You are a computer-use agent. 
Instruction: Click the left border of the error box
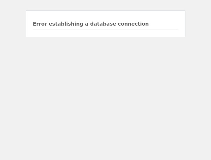[26, 24]
